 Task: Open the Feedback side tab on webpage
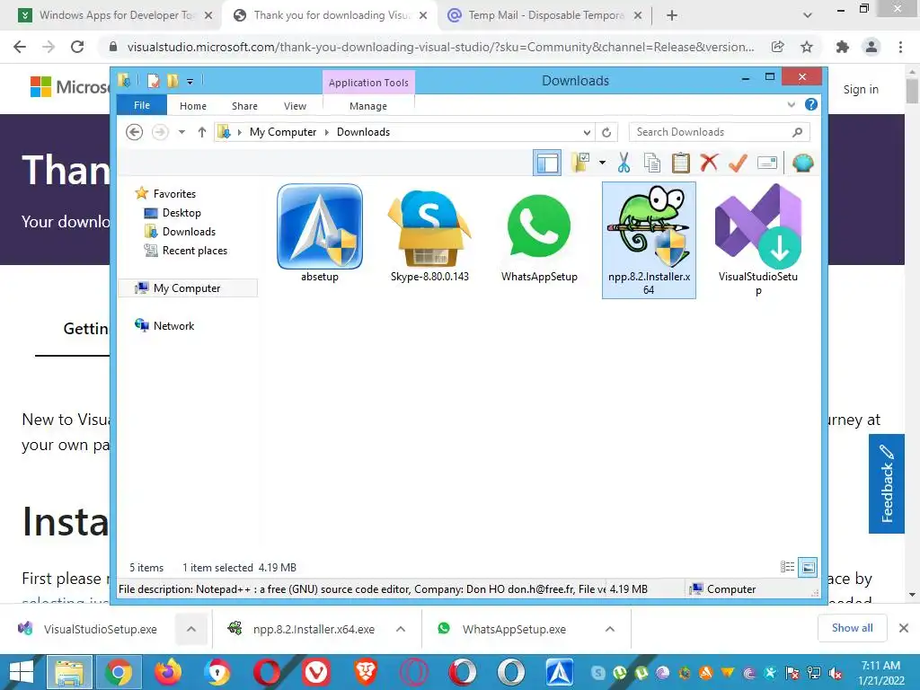(887, 483)
